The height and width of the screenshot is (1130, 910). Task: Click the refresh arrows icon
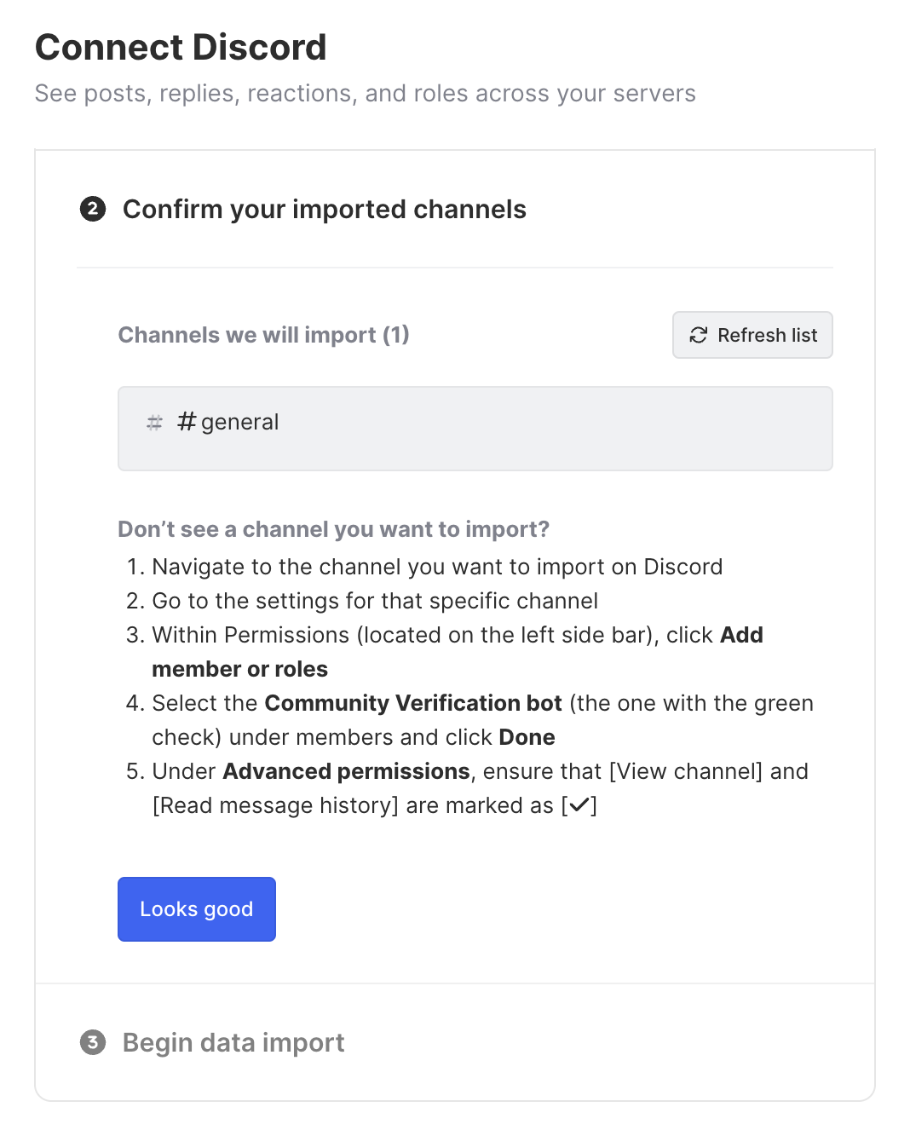(699, 336)
